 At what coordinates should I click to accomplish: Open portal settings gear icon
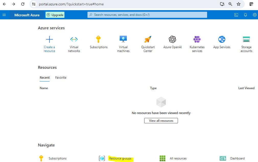coord(255,15)
